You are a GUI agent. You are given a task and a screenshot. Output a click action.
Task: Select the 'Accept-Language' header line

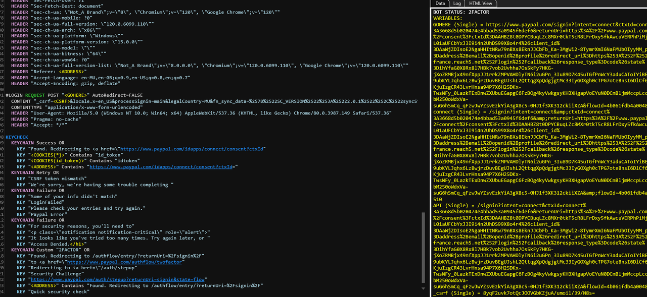(x=101, y=78)
